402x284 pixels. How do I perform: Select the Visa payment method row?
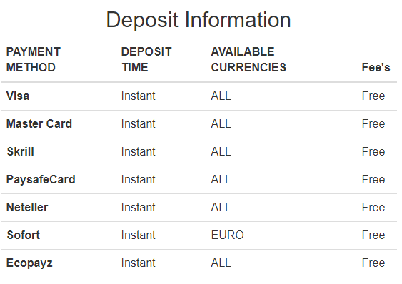point(199,96)
